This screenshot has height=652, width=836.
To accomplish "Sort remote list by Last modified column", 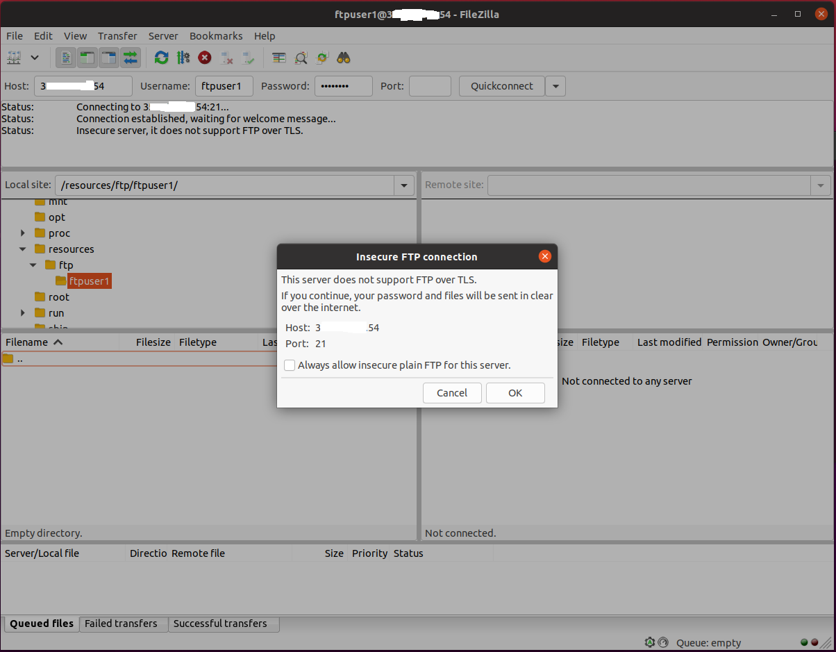I will (669, 342).
